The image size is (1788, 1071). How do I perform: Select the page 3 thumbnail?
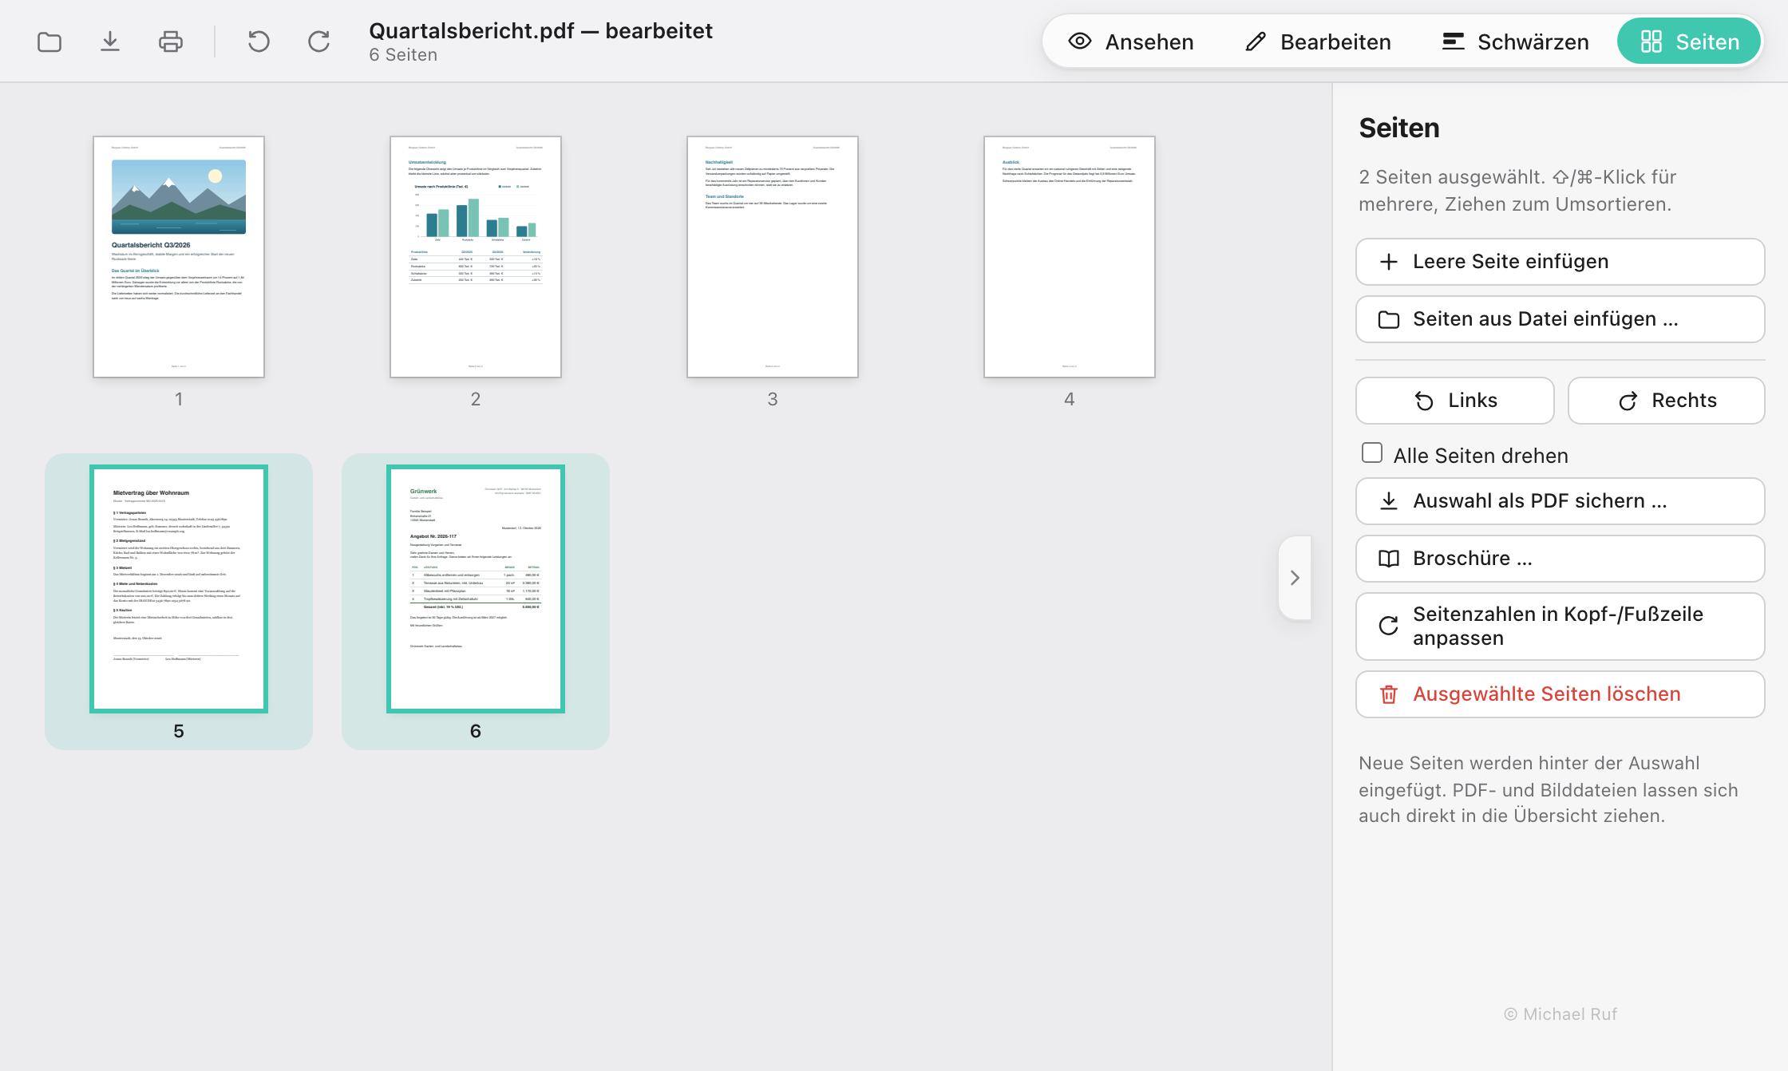tap(773, 257)
